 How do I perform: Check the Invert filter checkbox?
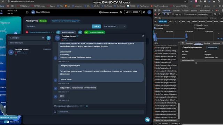point(210,18)
